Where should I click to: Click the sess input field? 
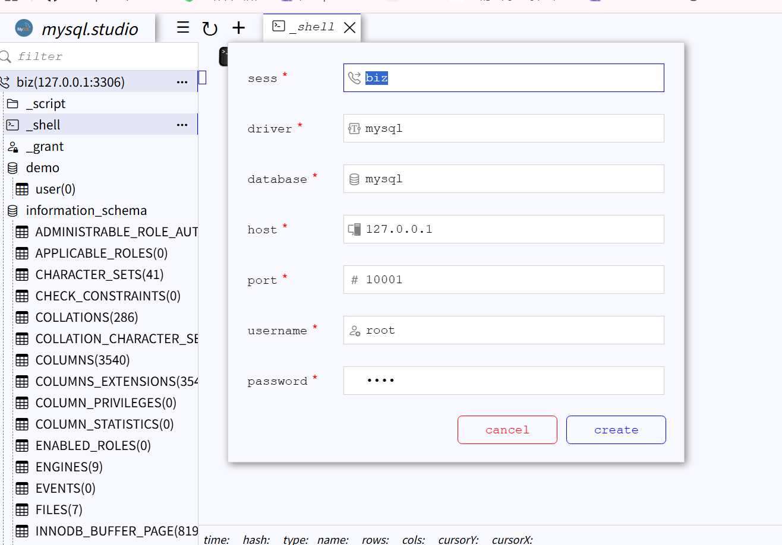503,78
